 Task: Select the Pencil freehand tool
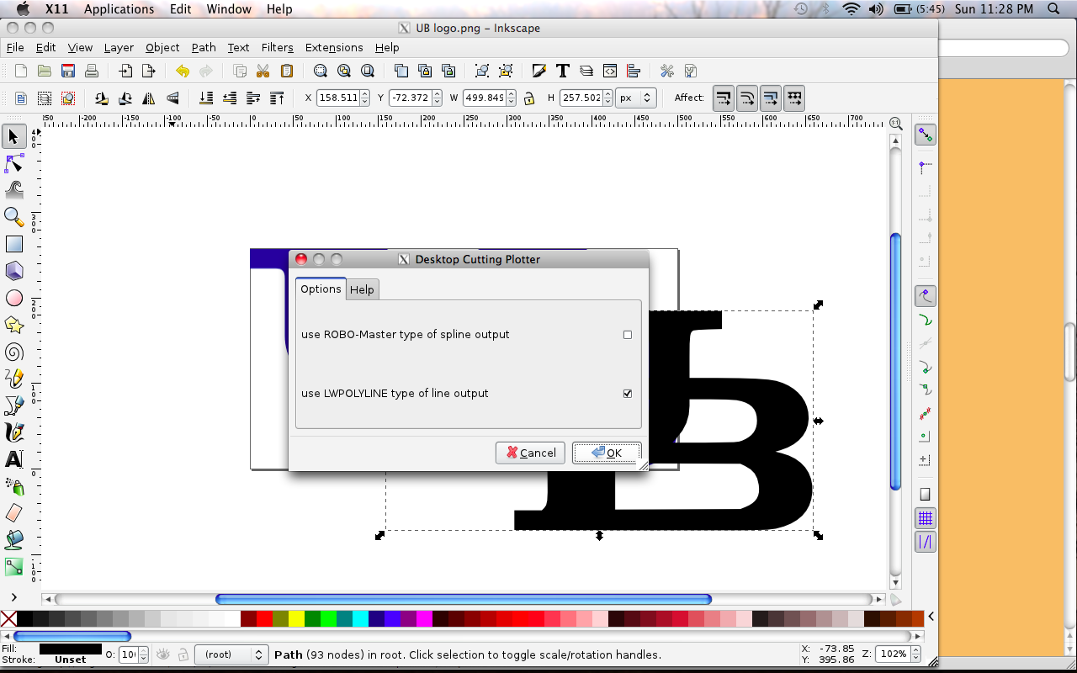pos(14,379)
